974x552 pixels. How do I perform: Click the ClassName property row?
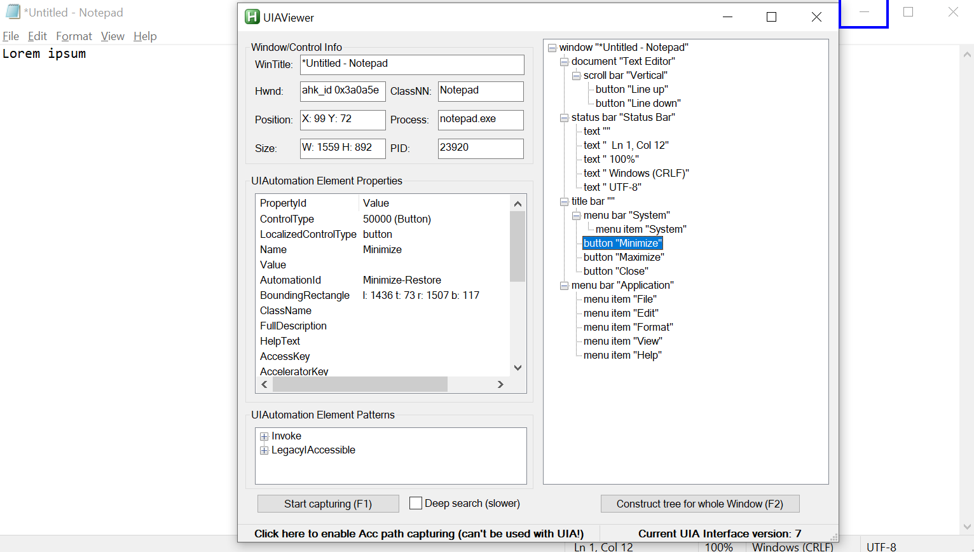(383, 310)
